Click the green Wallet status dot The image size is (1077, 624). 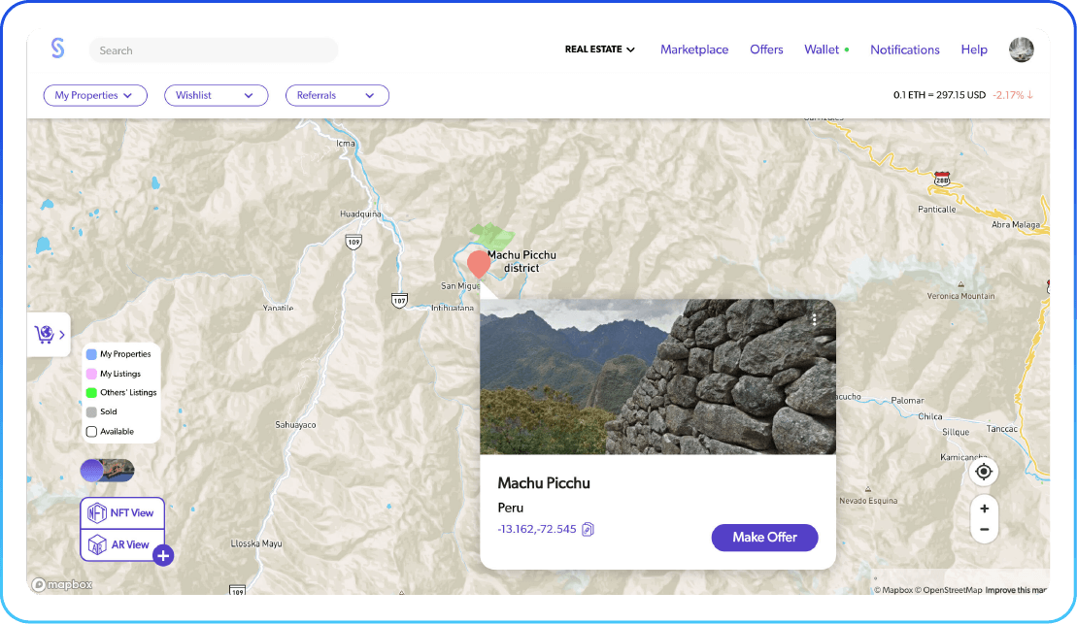[x=846, y=49]
